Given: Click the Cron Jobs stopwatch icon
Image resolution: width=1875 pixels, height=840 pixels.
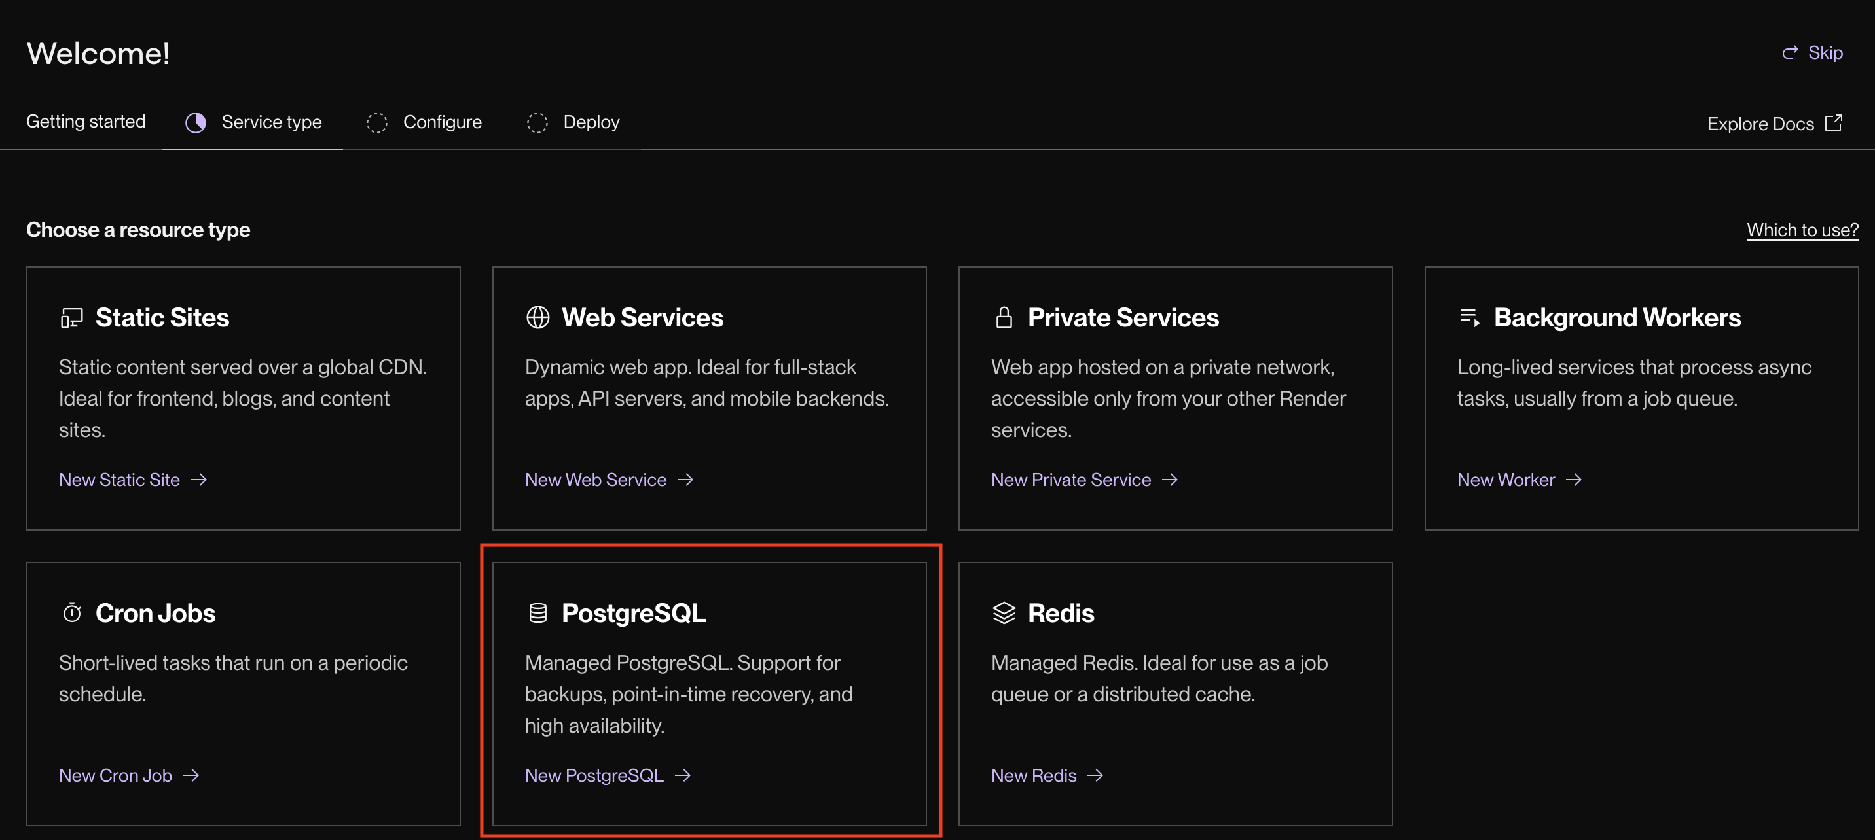Looking at the screenshot, I should click(x=72, y=613).
